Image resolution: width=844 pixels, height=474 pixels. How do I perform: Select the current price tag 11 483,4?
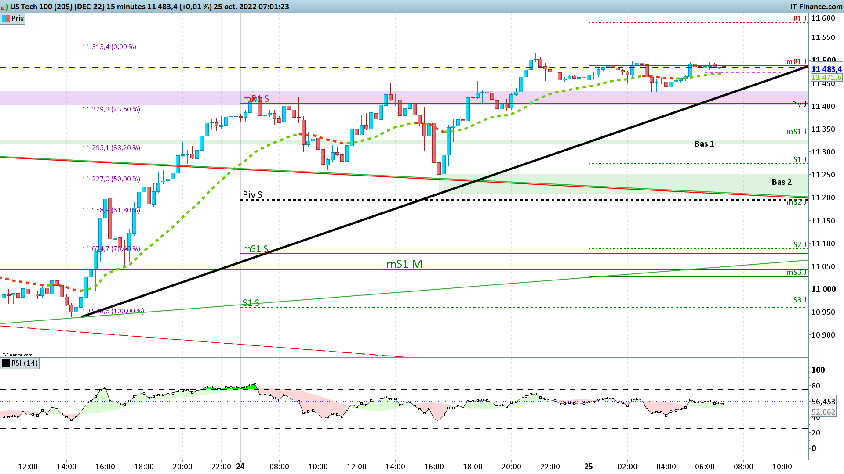[x=826, y=69]
